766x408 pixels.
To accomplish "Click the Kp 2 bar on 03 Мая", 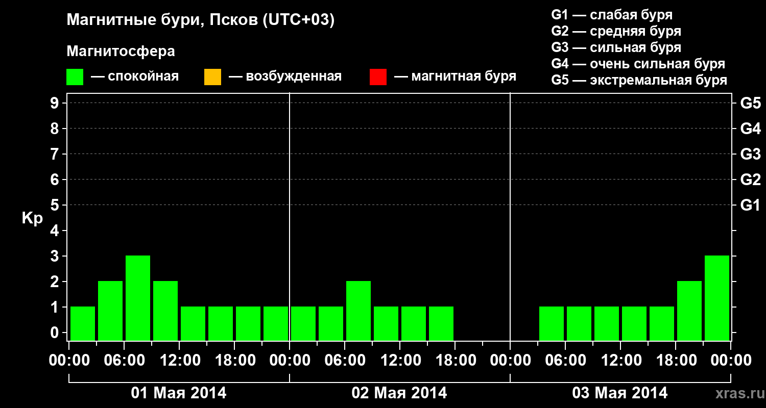I will coord(689,311).
